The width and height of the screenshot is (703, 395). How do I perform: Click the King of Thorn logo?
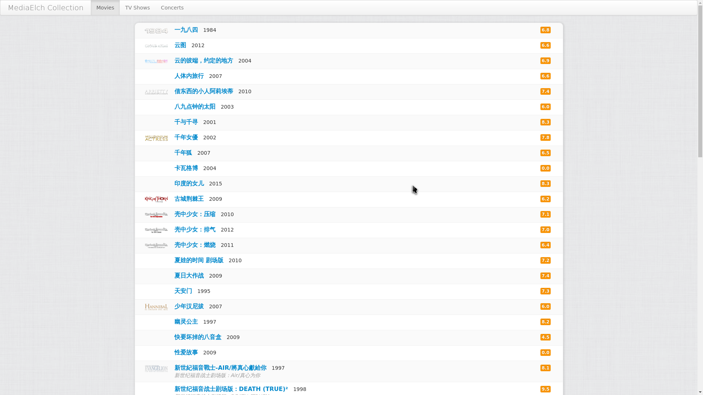pyautogui.click(x=156, y=199)
